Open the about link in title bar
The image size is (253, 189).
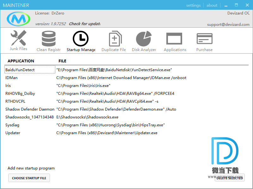pos(212,5)
